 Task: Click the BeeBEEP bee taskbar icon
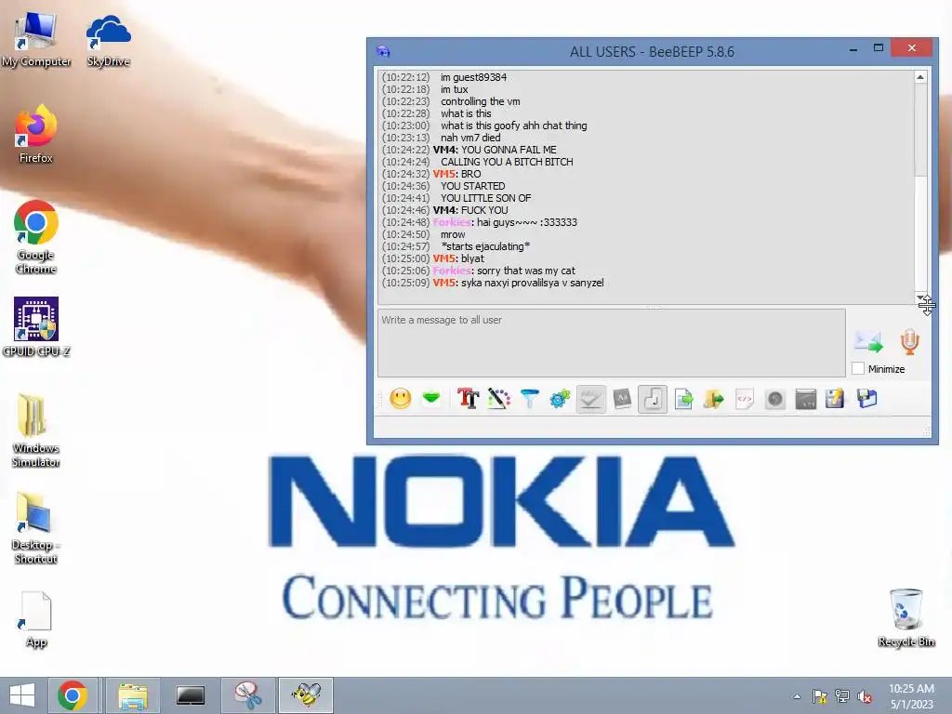(x=306, y=695)
